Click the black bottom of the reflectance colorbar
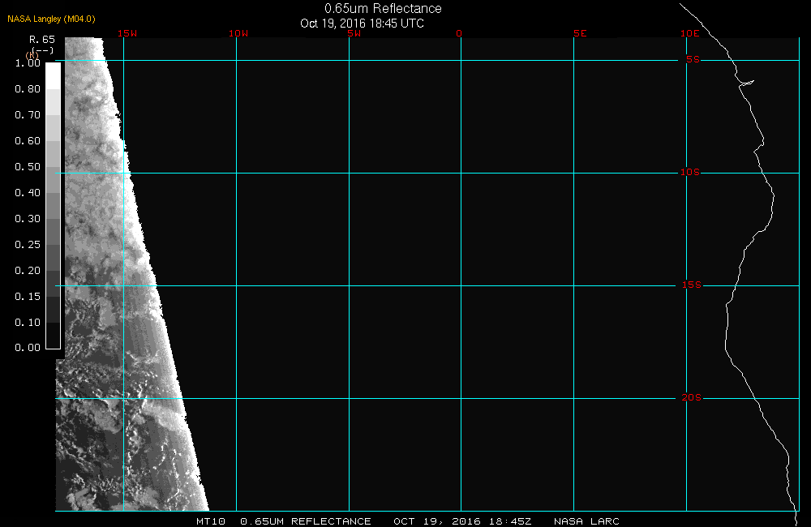811x527 pixels. (x=53, y=336)
